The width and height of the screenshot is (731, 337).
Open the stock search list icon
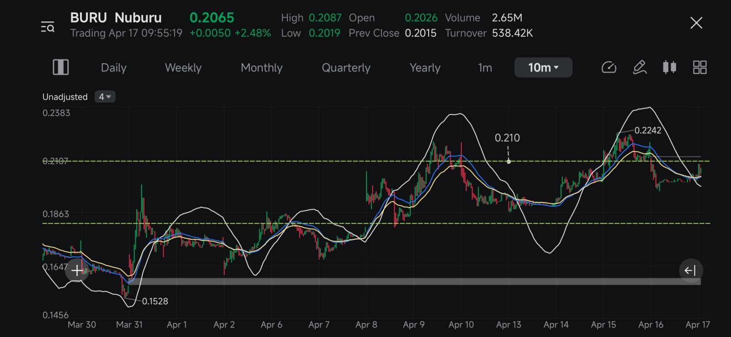(x=48, y=27)
